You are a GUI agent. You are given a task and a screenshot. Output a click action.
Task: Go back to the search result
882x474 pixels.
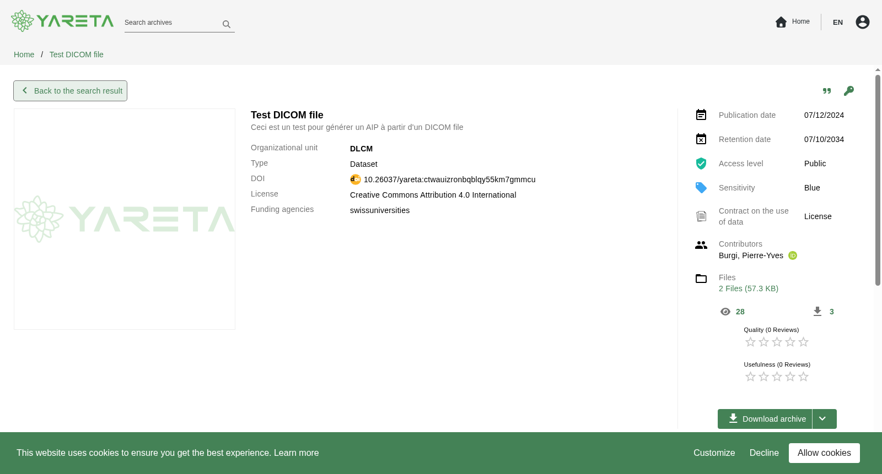tap(71, 91)
